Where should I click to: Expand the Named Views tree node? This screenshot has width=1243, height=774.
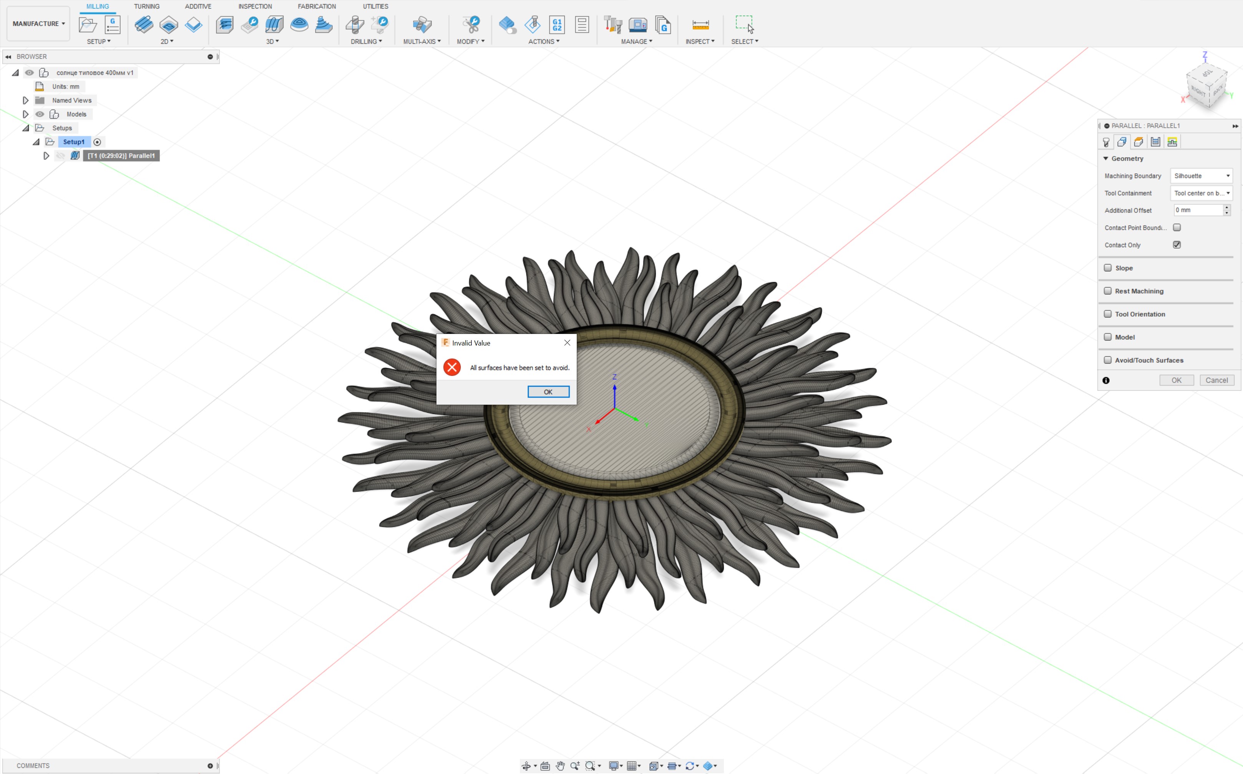(26, 100)
